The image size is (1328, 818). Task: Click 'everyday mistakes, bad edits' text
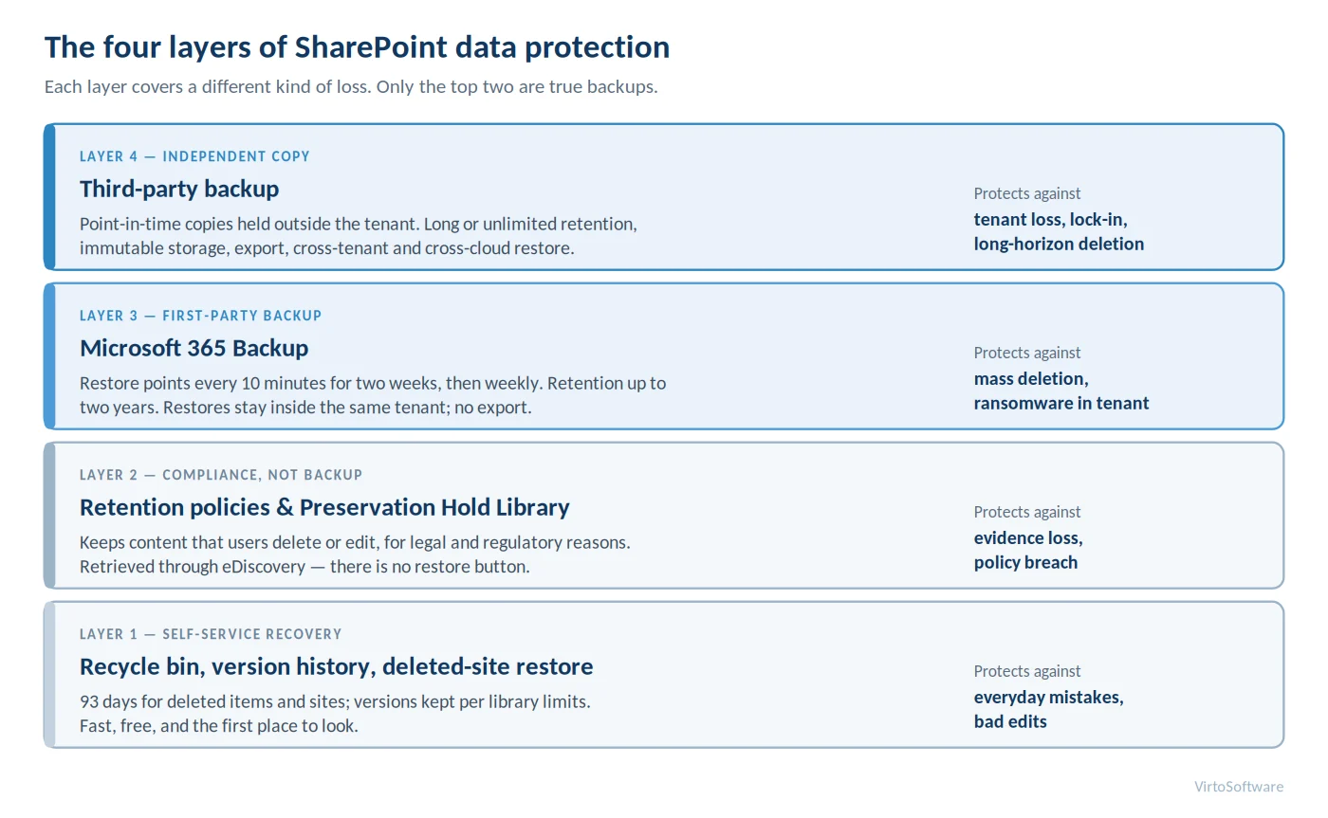pos(1049,709)
